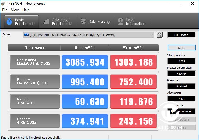
Task: Change the Start position 0 MB value
Action: (x=182, y=61)
